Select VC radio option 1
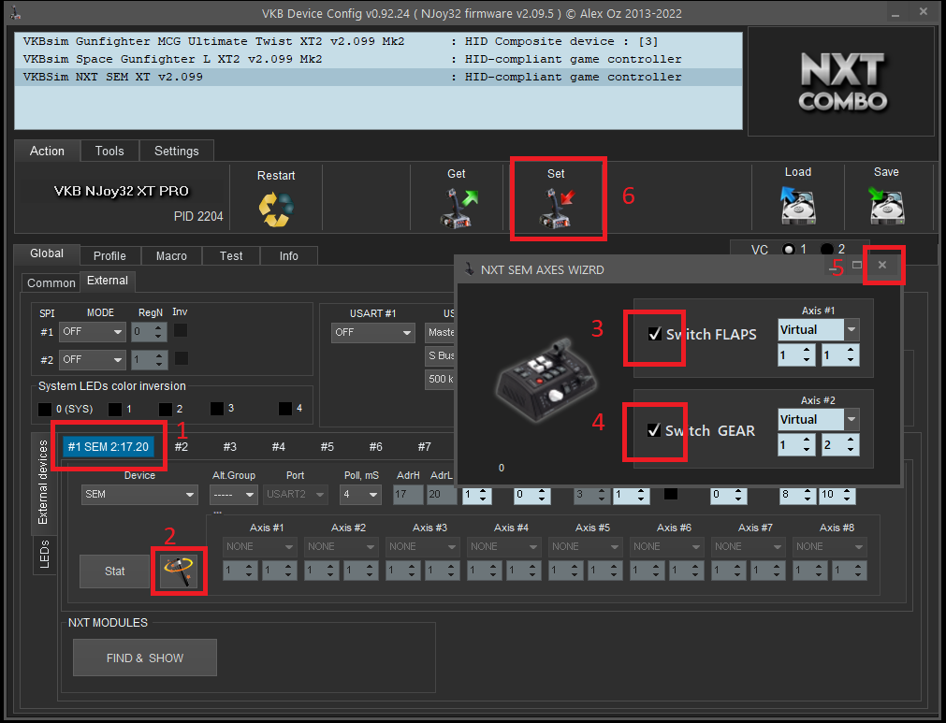This screenshot has width=946, height=723. (x=788, y=249)
